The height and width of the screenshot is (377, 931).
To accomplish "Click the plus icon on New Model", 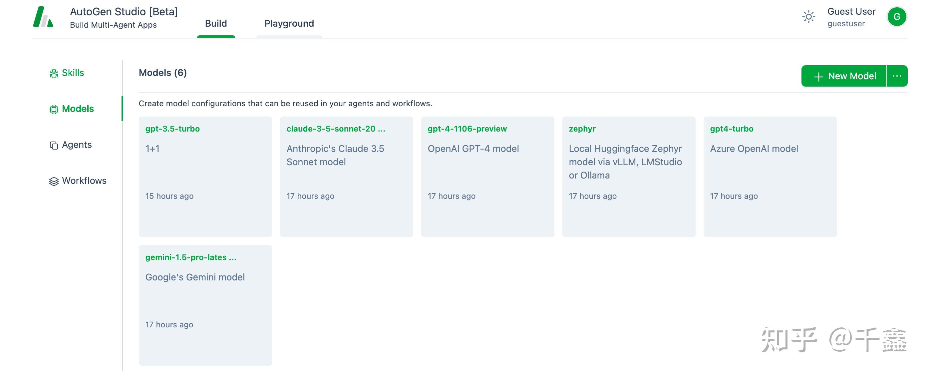I will point(818,77).
